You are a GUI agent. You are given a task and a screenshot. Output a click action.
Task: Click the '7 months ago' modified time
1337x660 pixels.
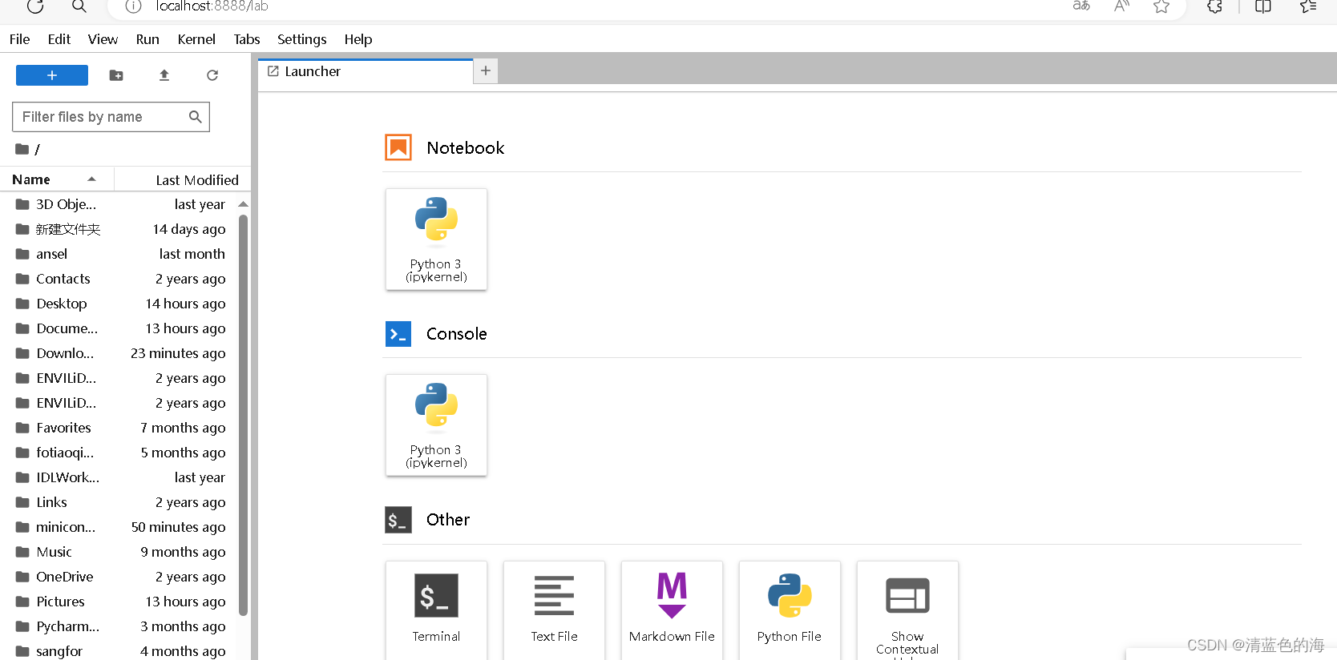183,428
